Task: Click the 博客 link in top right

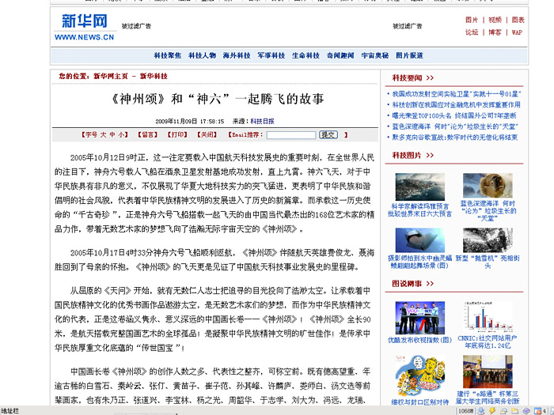Action: (495, 32)
